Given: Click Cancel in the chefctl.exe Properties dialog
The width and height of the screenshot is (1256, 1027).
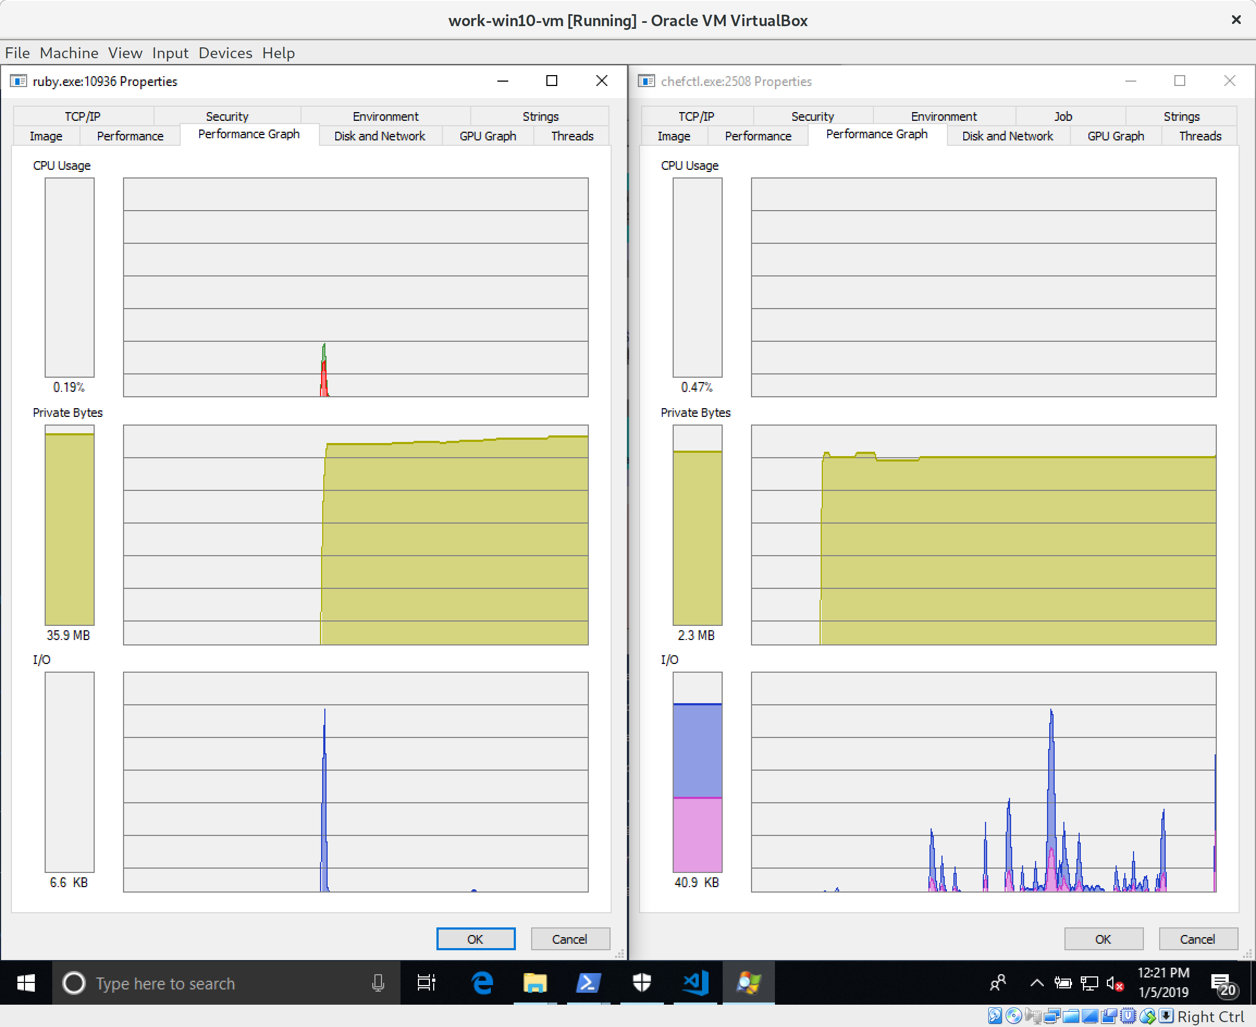Looking at the screenshot, I should (x=1197, y=939).
